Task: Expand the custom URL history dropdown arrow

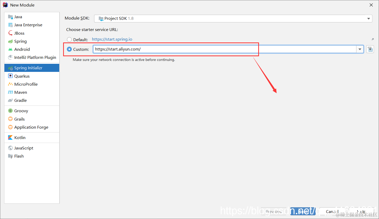Action: [x=360, y=49]
